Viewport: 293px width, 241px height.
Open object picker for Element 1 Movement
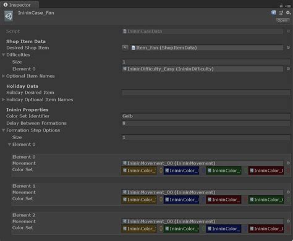pyautogui.click(x=288, y=192)
